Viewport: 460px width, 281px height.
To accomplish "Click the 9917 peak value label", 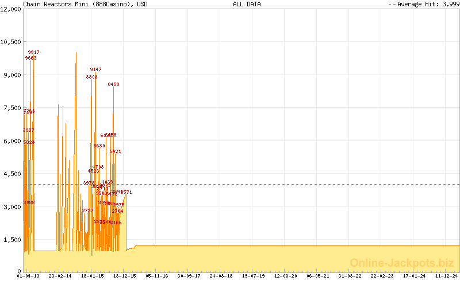I will click(x=33, y=52).
